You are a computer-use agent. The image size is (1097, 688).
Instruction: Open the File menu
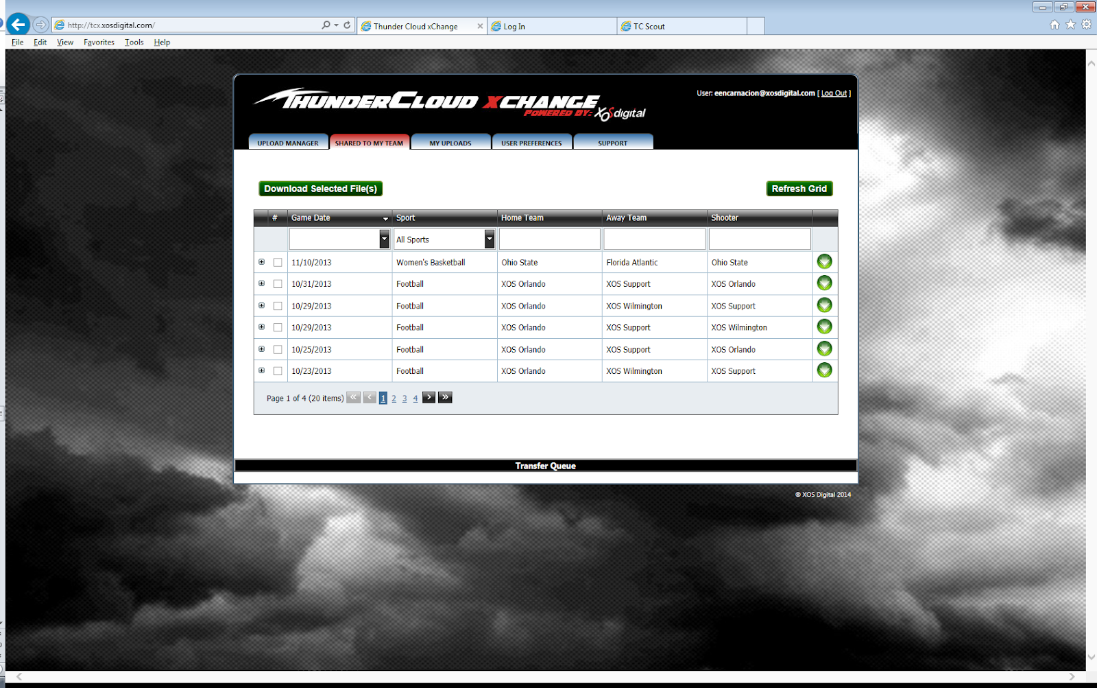point(18,42)
